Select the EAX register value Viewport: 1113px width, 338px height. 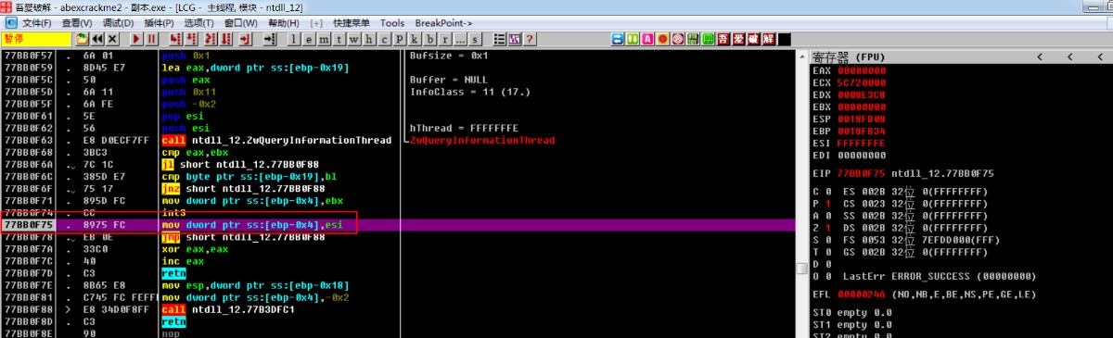pyautogui.click(x=862, y=70)
